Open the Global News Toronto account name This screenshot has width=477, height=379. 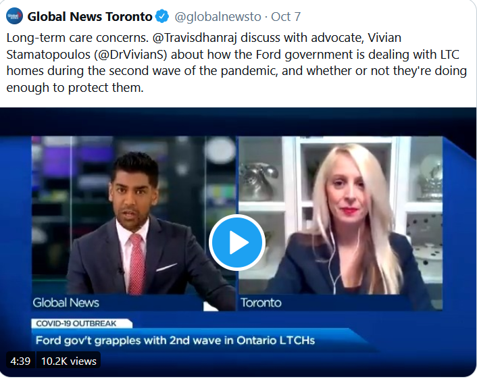[x=90, y=16]
